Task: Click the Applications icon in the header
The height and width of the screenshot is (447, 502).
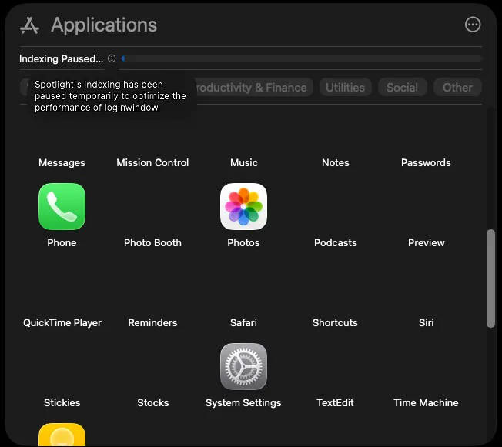Action: [29, 25]
